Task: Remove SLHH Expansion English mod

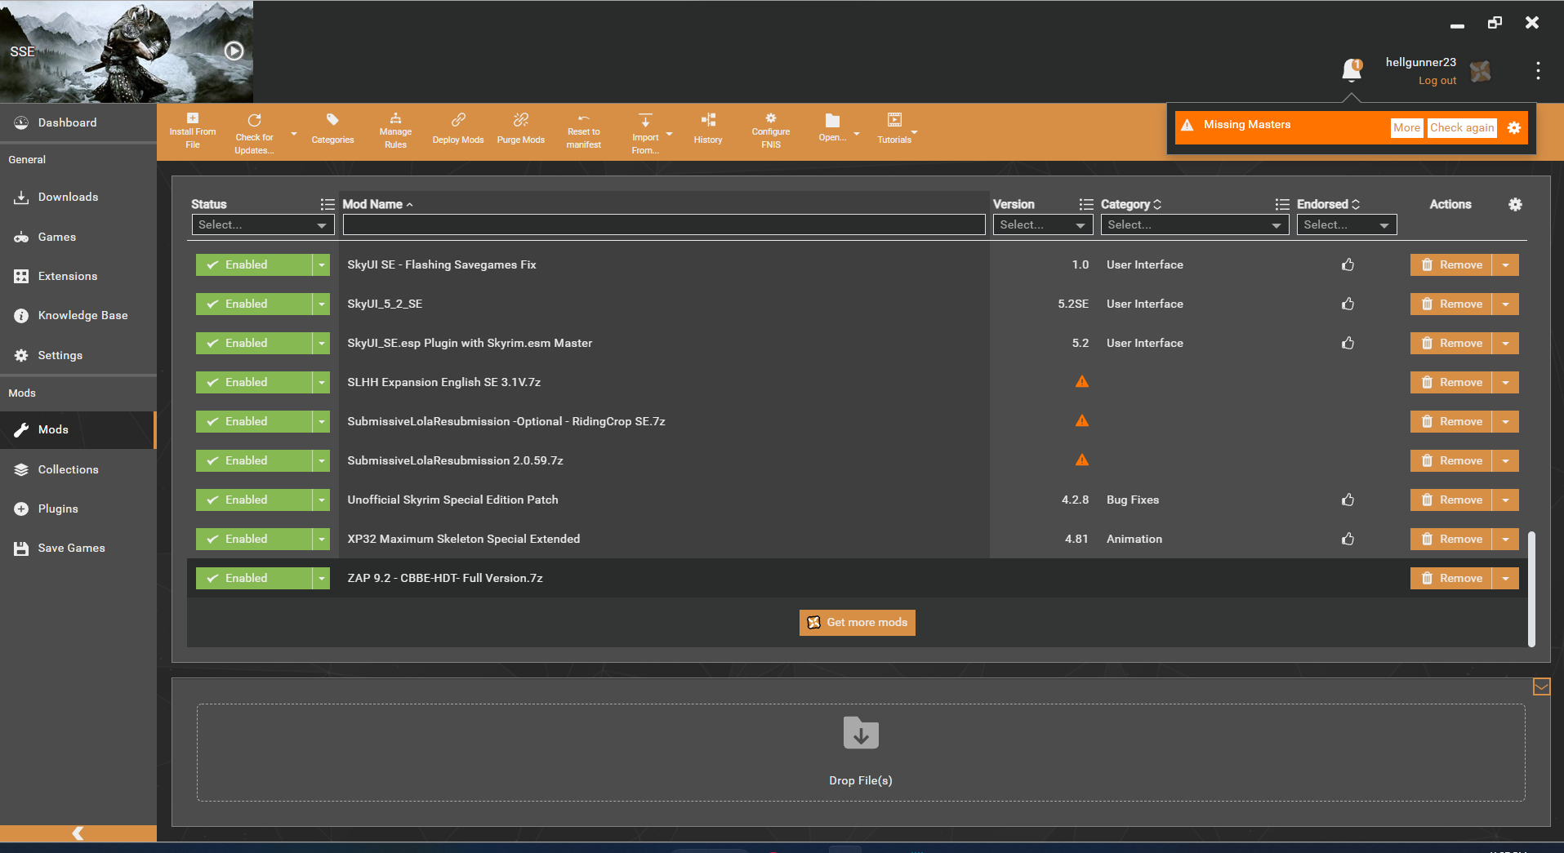Action: pyautogui.click(x=1451, y=382)
